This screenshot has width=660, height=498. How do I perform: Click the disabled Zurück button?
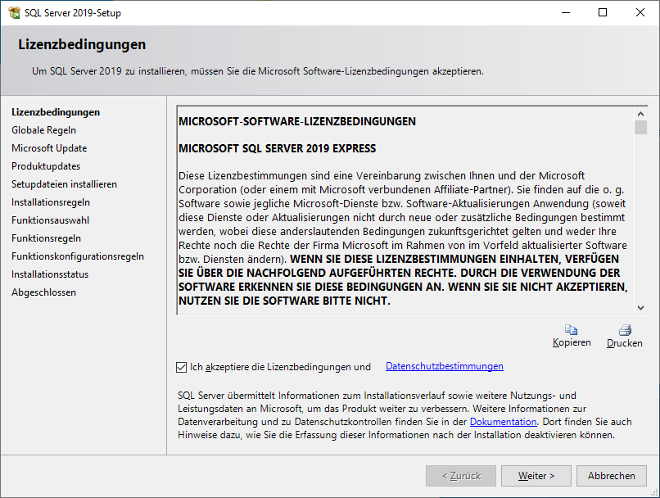(x=461, y=475)
